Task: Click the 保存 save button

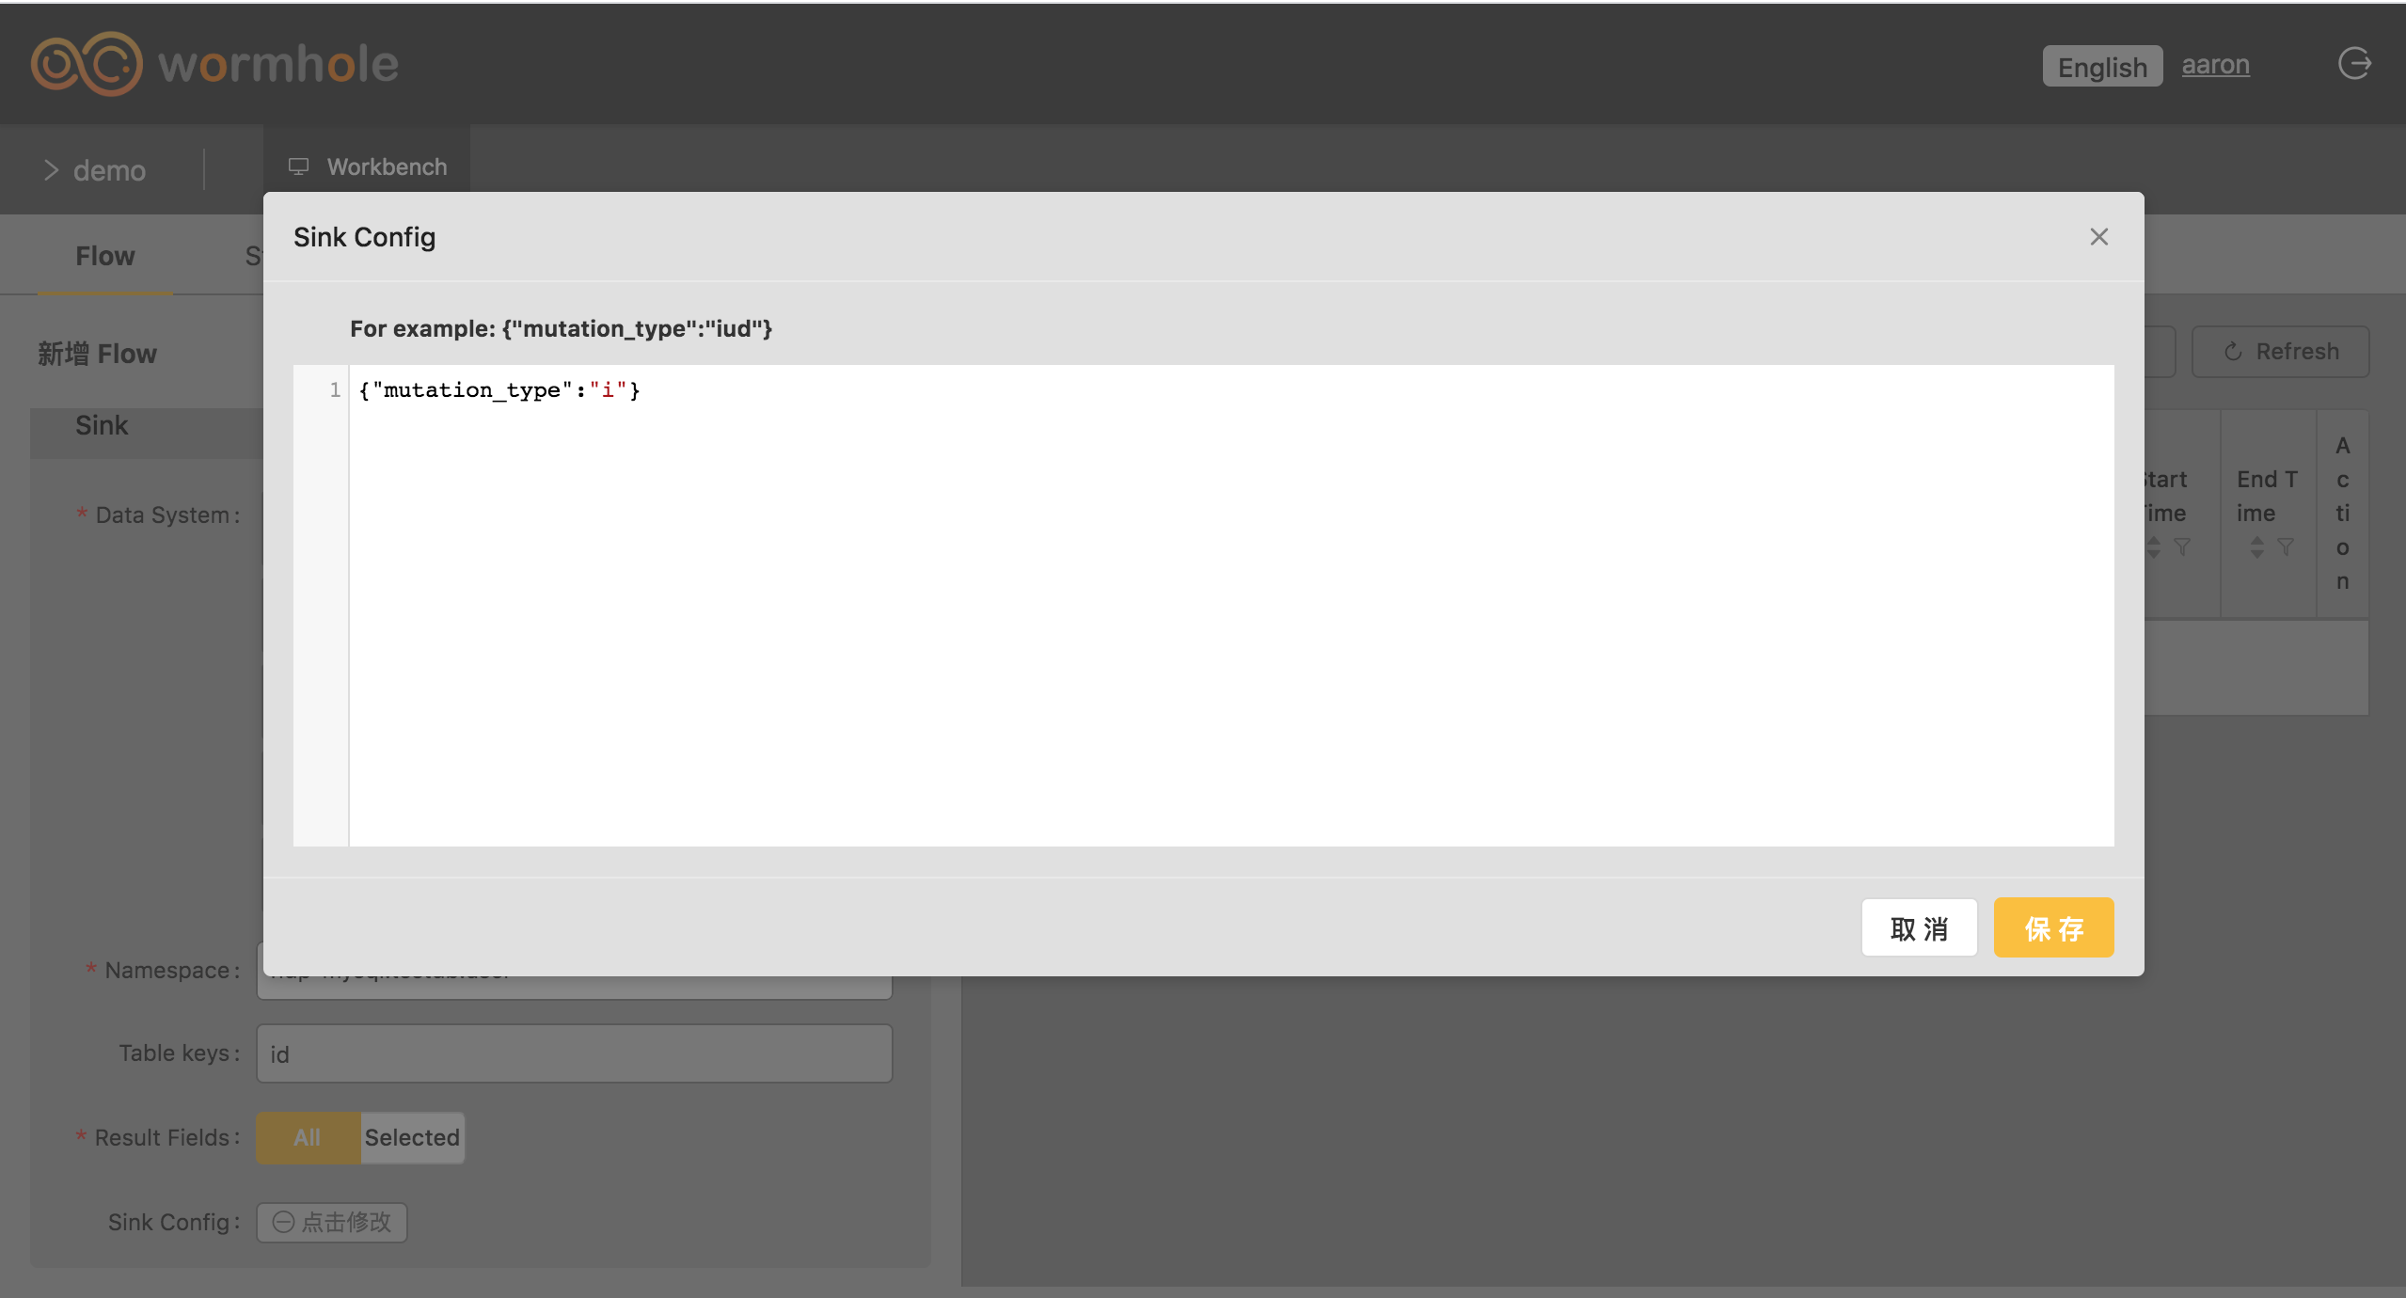Action: [x=2053, y=928]
